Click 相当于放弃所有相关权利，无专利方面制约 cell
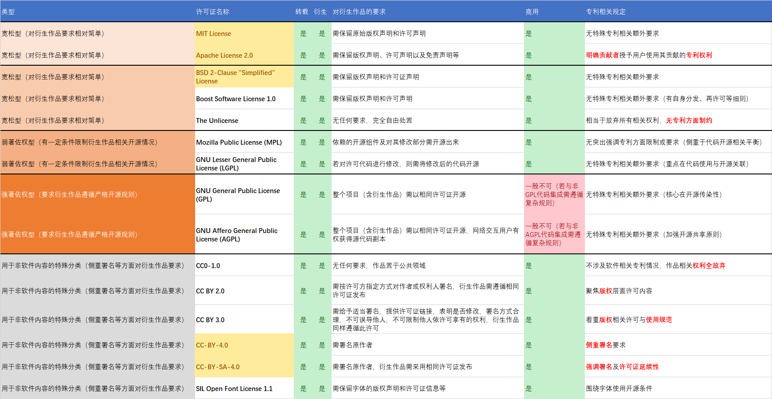 (678, 120)
